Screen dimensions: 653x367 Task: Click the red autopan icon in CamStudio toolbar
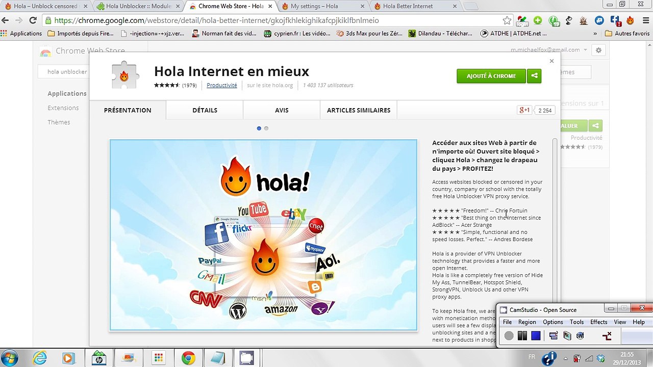(607, 335)
